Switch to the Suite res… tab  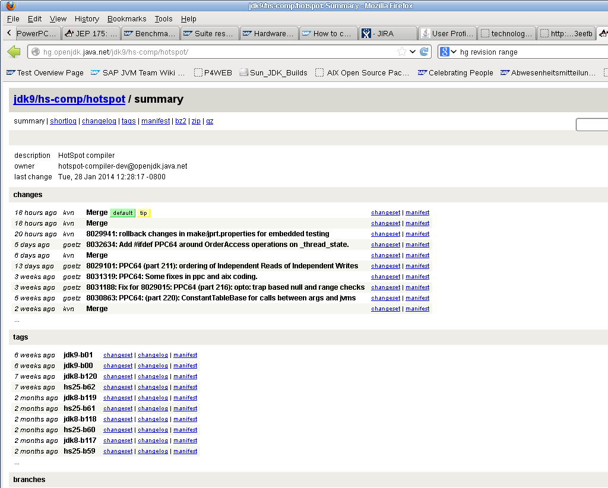(210, 34)
